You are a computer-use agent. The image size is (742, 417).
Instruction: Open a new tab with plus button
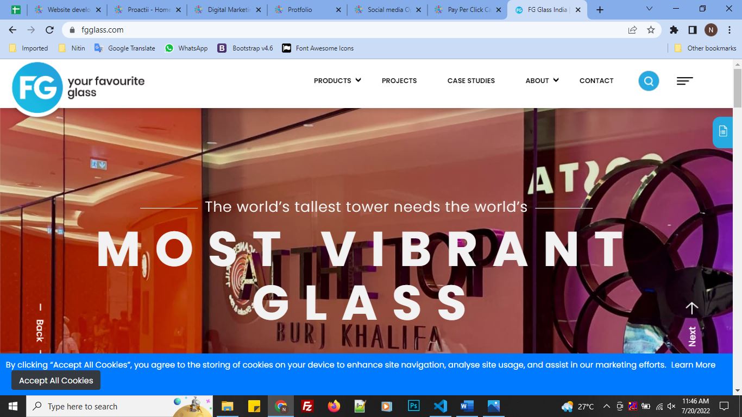600,10
